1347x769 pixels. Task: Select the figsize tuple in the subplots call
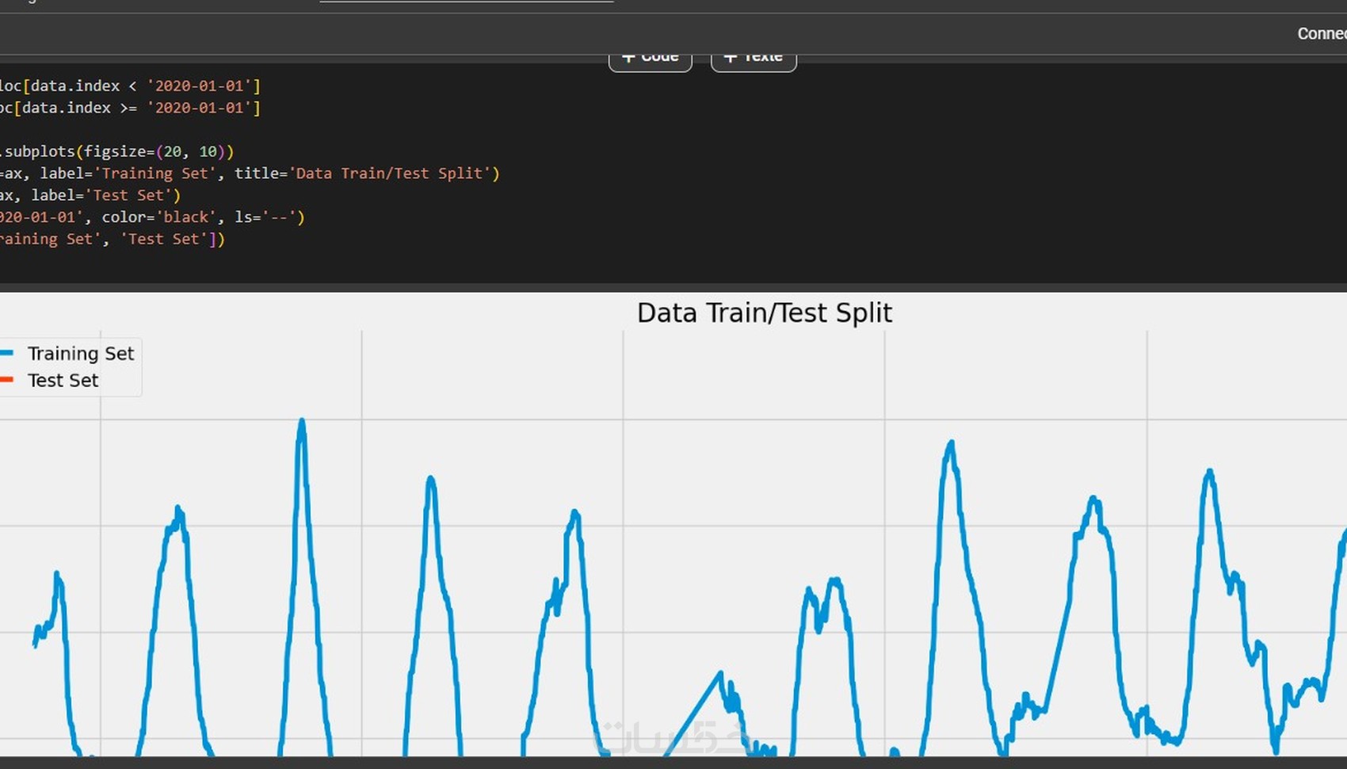[x=190, y=151]
